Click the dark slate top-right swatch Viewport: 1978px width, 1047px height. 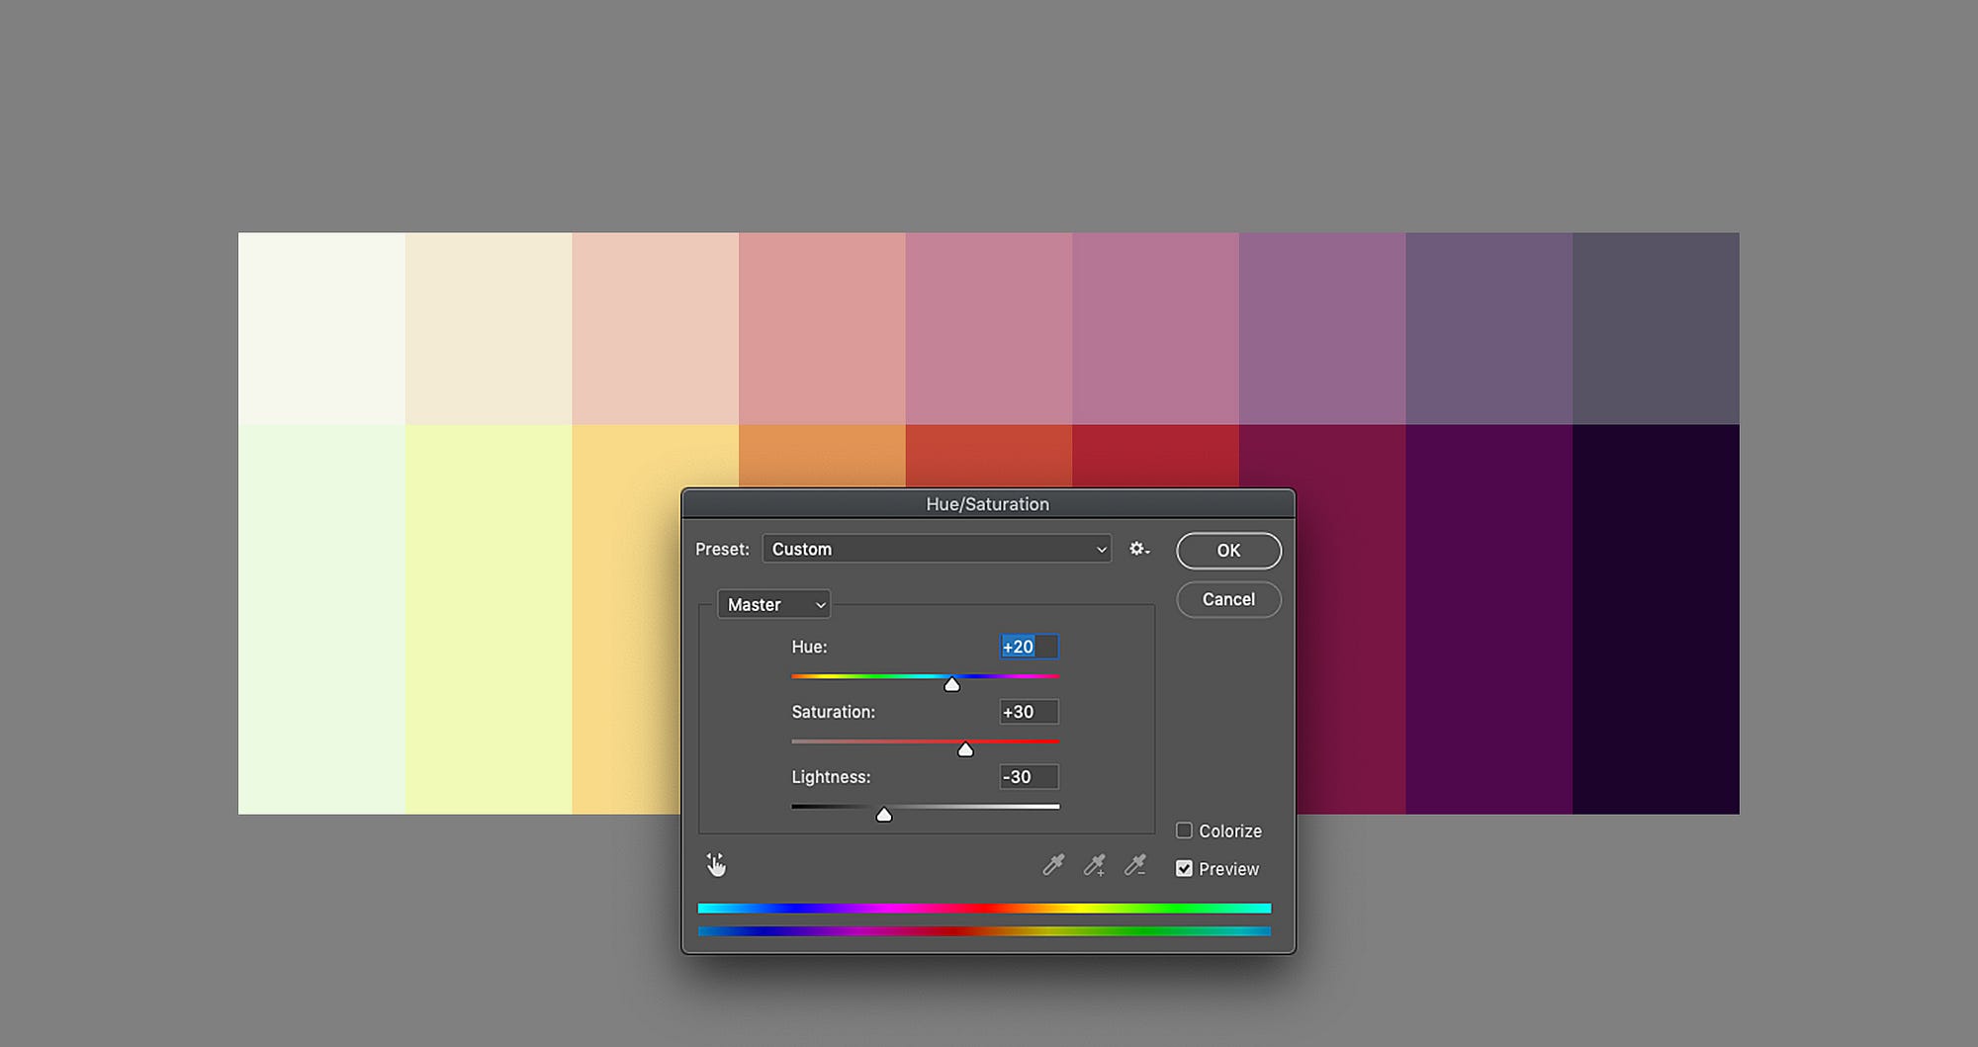coord(1656,328)
